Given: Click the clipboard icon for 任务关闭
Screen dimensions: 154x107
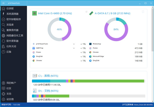Looking at the screenshot, I should [x=3, y=46].
